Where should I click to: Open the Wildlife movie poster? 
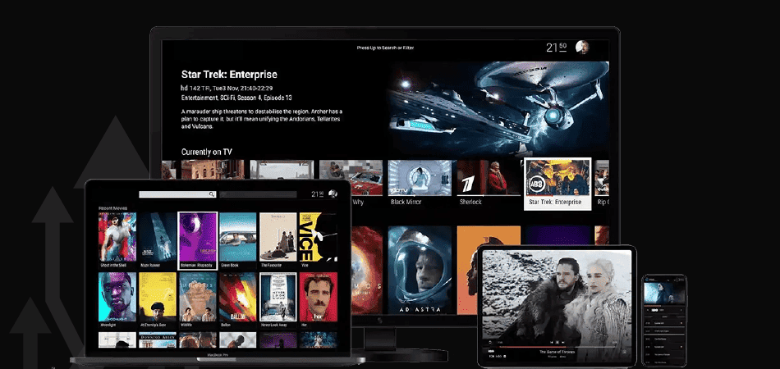coord(198,297)
